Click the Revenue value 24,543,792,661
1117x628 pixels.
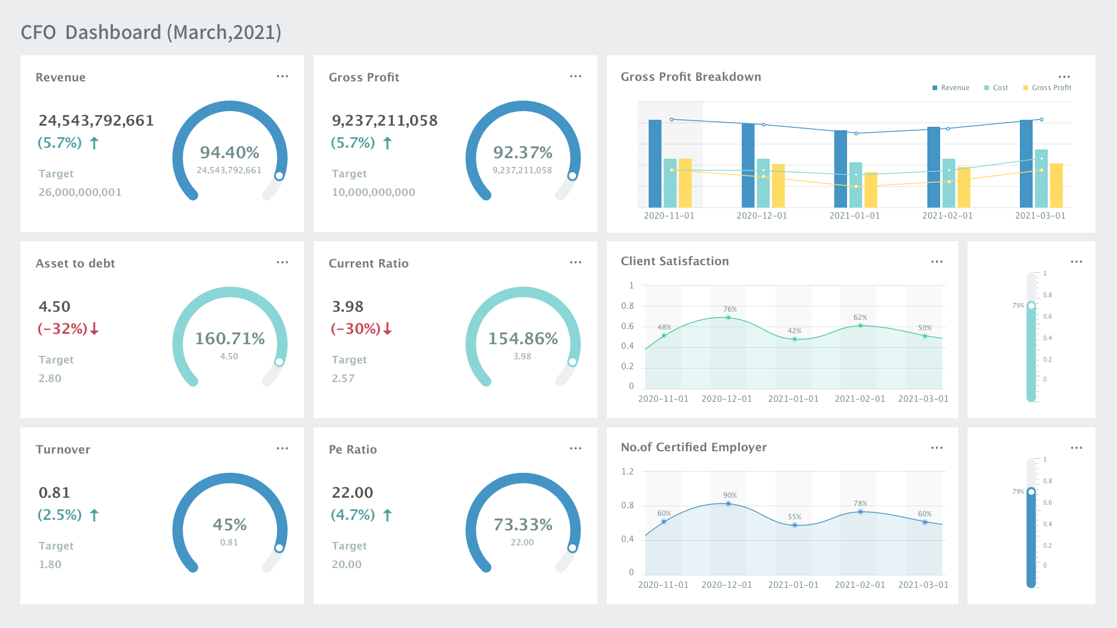97,120
